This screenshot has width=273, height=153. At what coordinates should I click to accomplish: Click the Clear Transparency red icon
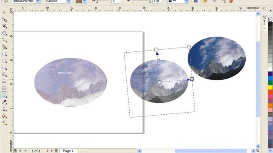231,1
